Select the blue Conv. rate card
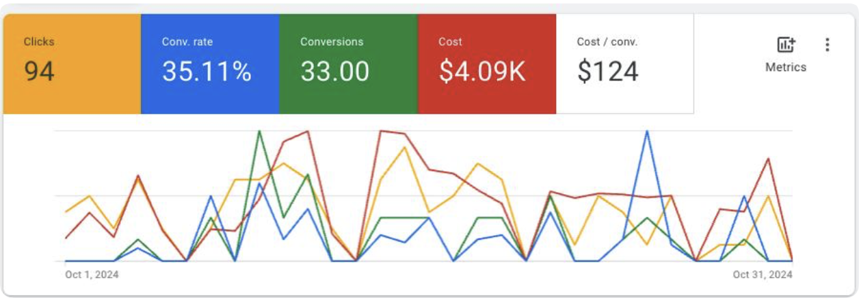This screenshot has width=859, height=298. coord(210,63)
